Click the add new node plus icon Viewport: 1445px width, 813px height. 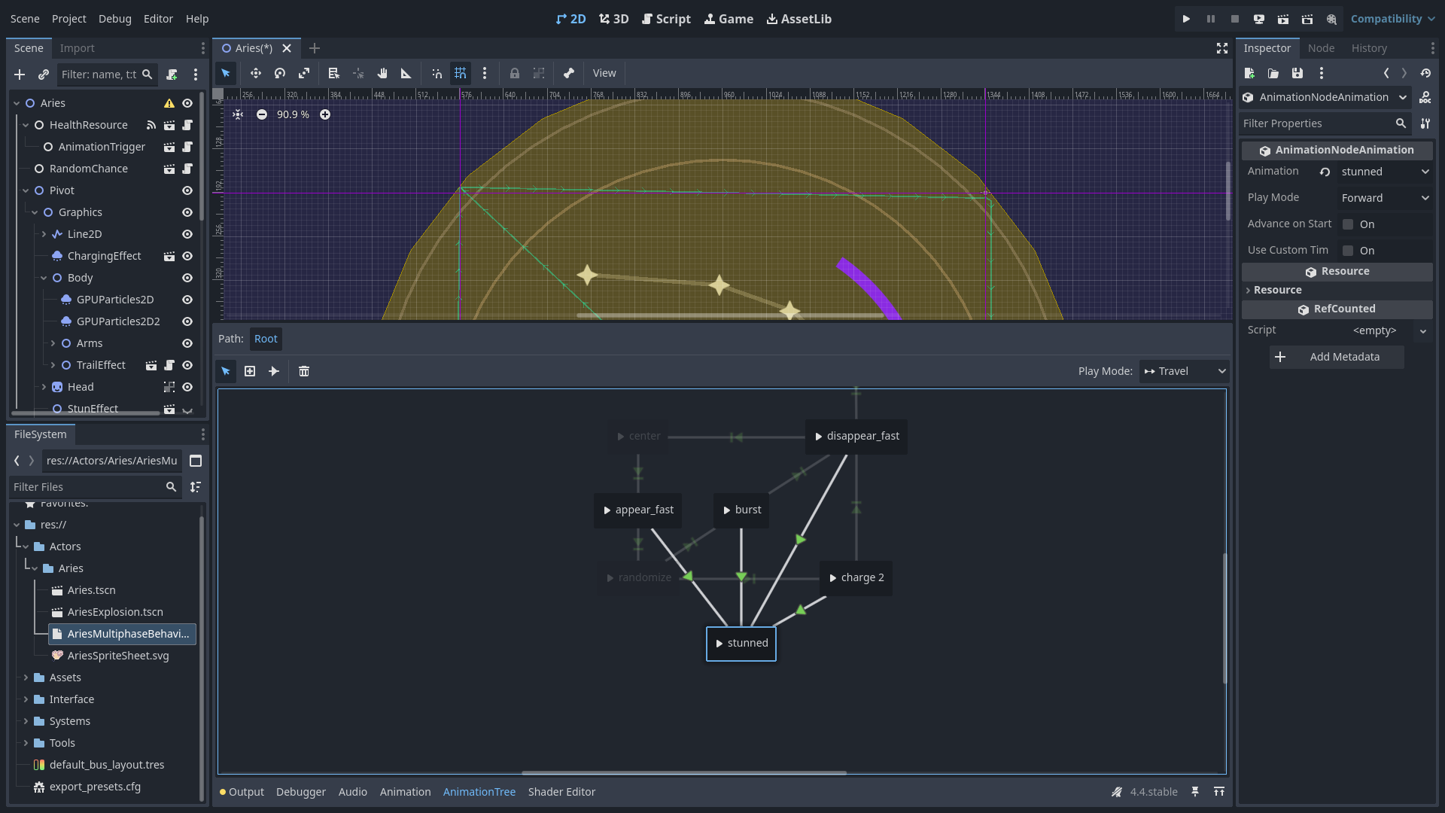(250, 371)
